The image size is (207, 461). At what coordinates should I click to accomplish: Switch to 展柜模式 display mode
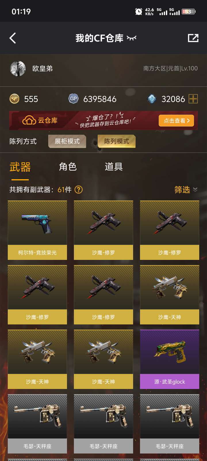67,141
